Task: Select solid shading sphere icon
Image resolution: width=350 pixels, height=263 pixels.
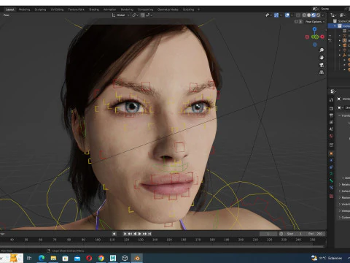Action: click(x=309, y=15)
